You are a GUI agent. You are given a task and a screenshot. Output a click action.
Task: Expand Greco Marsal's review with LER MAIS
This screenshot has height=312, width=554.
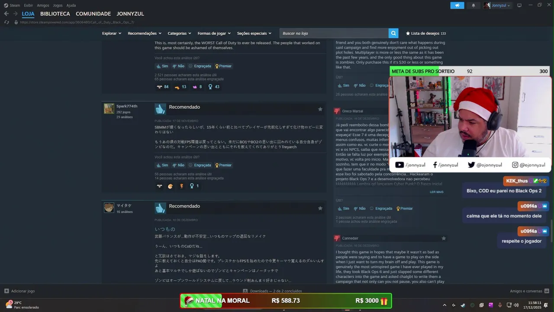(x=436, y=192)
